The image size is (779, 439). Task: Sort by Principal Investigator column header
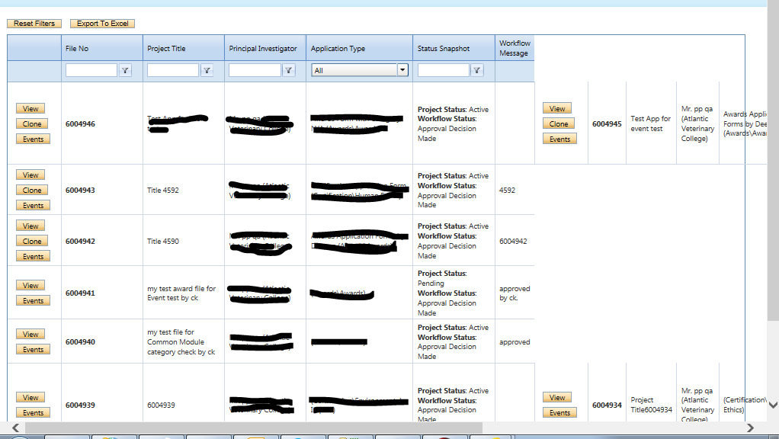263,48
